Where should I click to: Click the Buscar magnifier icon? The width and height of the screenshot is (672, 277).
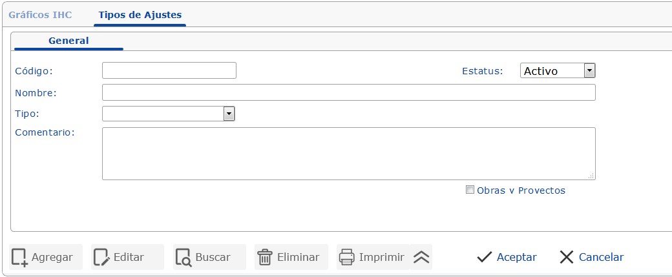coord(184,257)
